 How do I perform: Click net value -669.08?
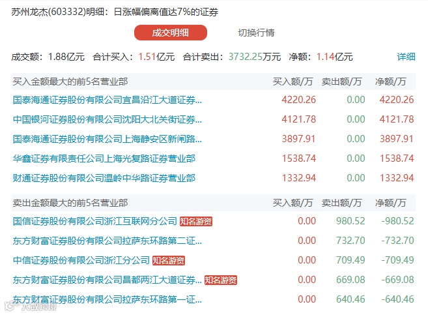[397, 280]
